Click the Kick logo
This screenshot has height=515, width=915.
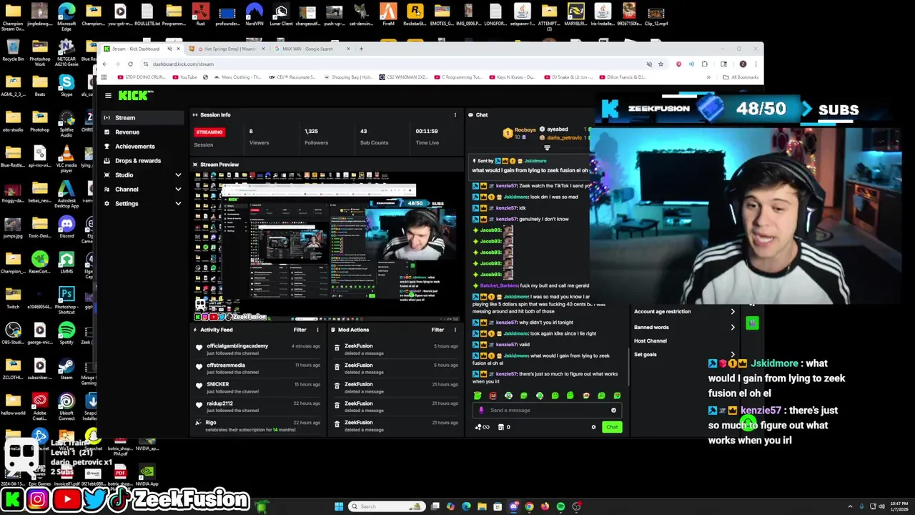tap(134, 95)
